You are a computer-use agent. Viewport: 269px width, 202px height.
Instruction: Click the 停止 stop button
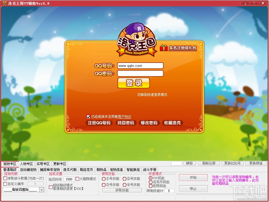pos(193,189)
